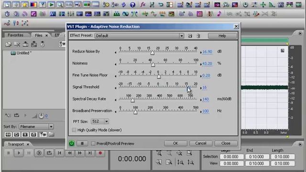Image resolution: width=306 pixels, height=172 pixels.
Task: Select the Transport panel tab
Action: coord(16,144)
